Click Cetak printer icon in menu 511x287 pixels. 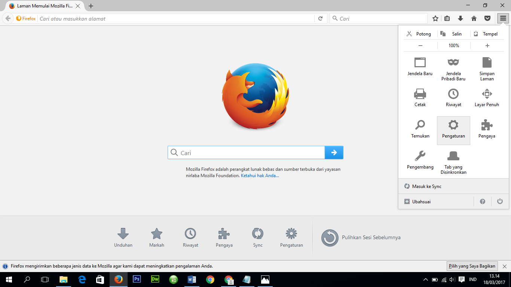click(x=420, y=98)
